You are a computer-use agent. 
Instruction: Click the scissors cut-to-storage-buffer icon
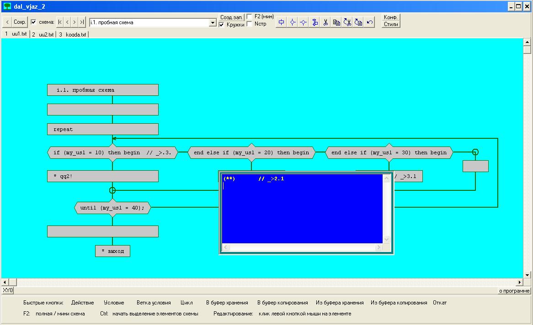325,22
